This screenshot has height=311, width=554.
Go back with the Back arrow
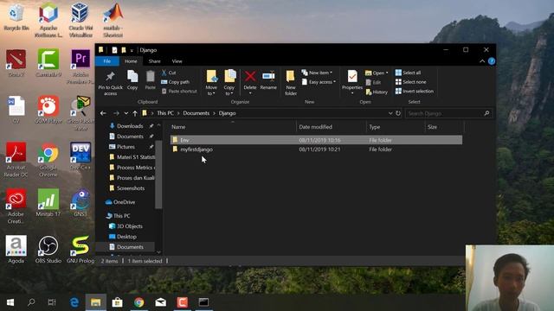pyautogui.click(x=103, y=113)
